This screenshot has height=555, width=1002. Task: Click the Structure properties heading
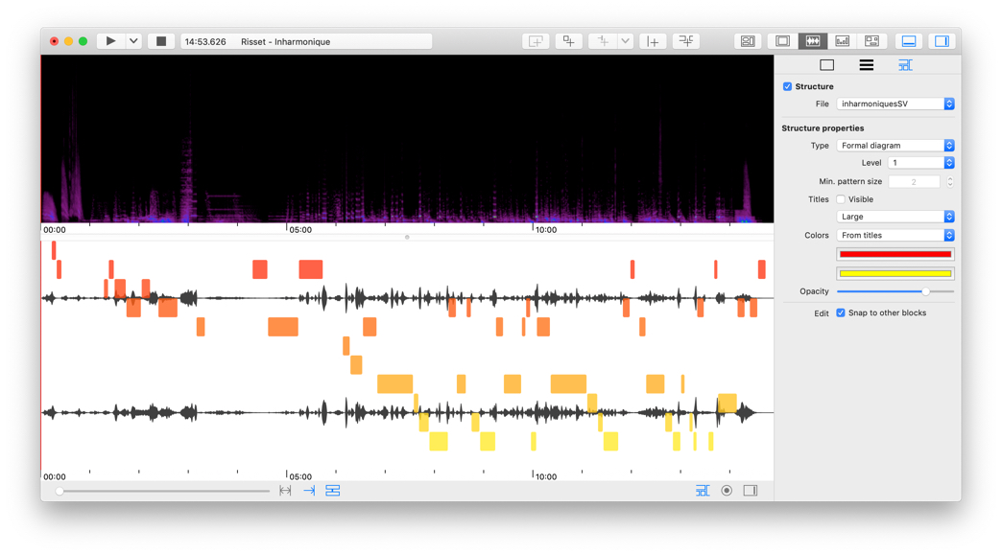click(x=823, y=128)
